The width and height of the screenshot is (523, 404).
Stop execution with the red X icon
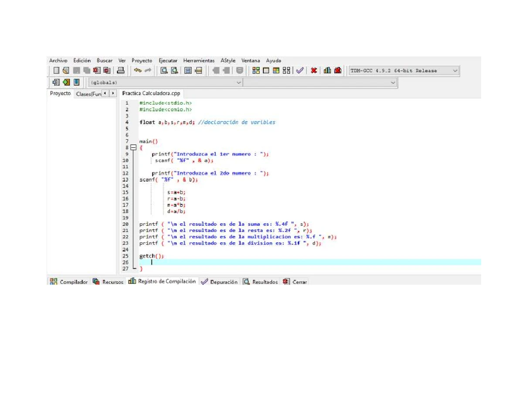[313, 70]
